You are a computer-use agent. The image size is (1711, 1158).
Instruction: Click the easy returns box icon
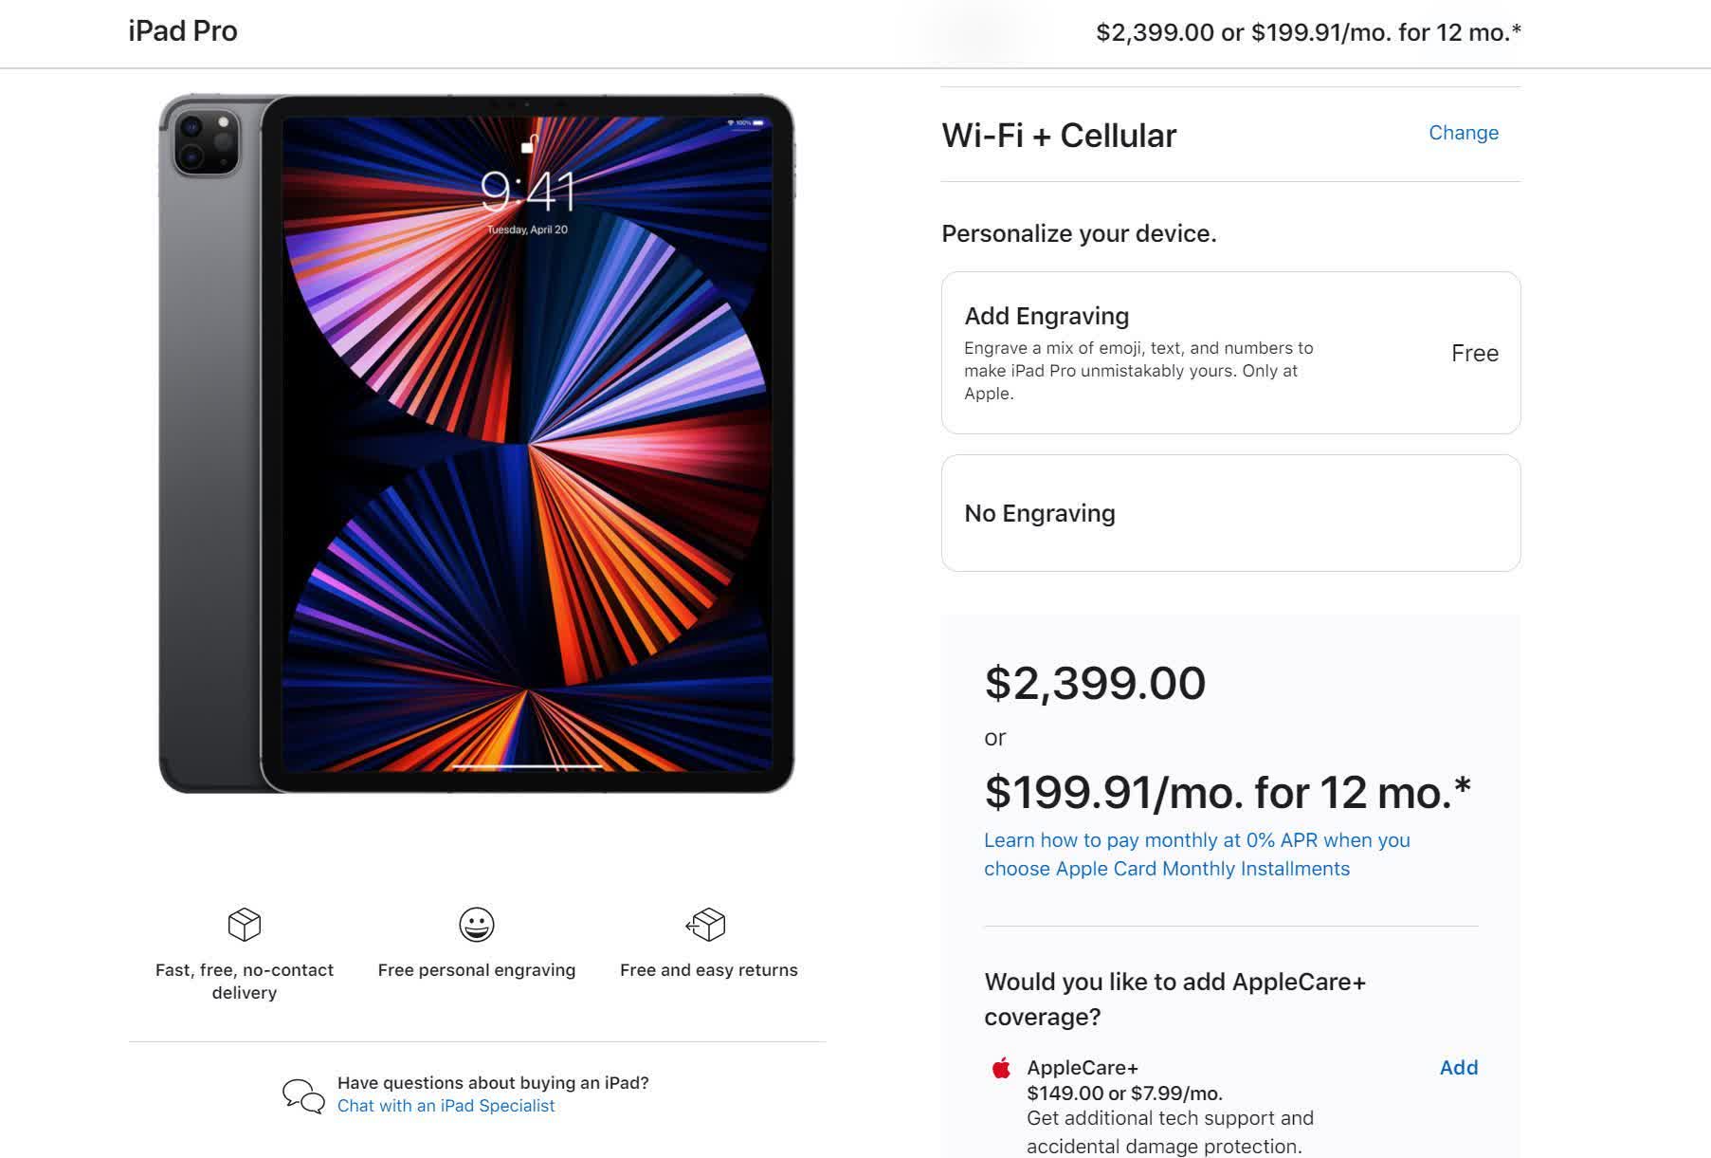click(x=706, y=925)
